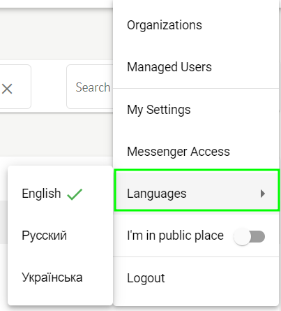This screenshot has height=311, width=281.
Task: Toggle the I'm in public place switch
Action: click(x=250, y=237)
